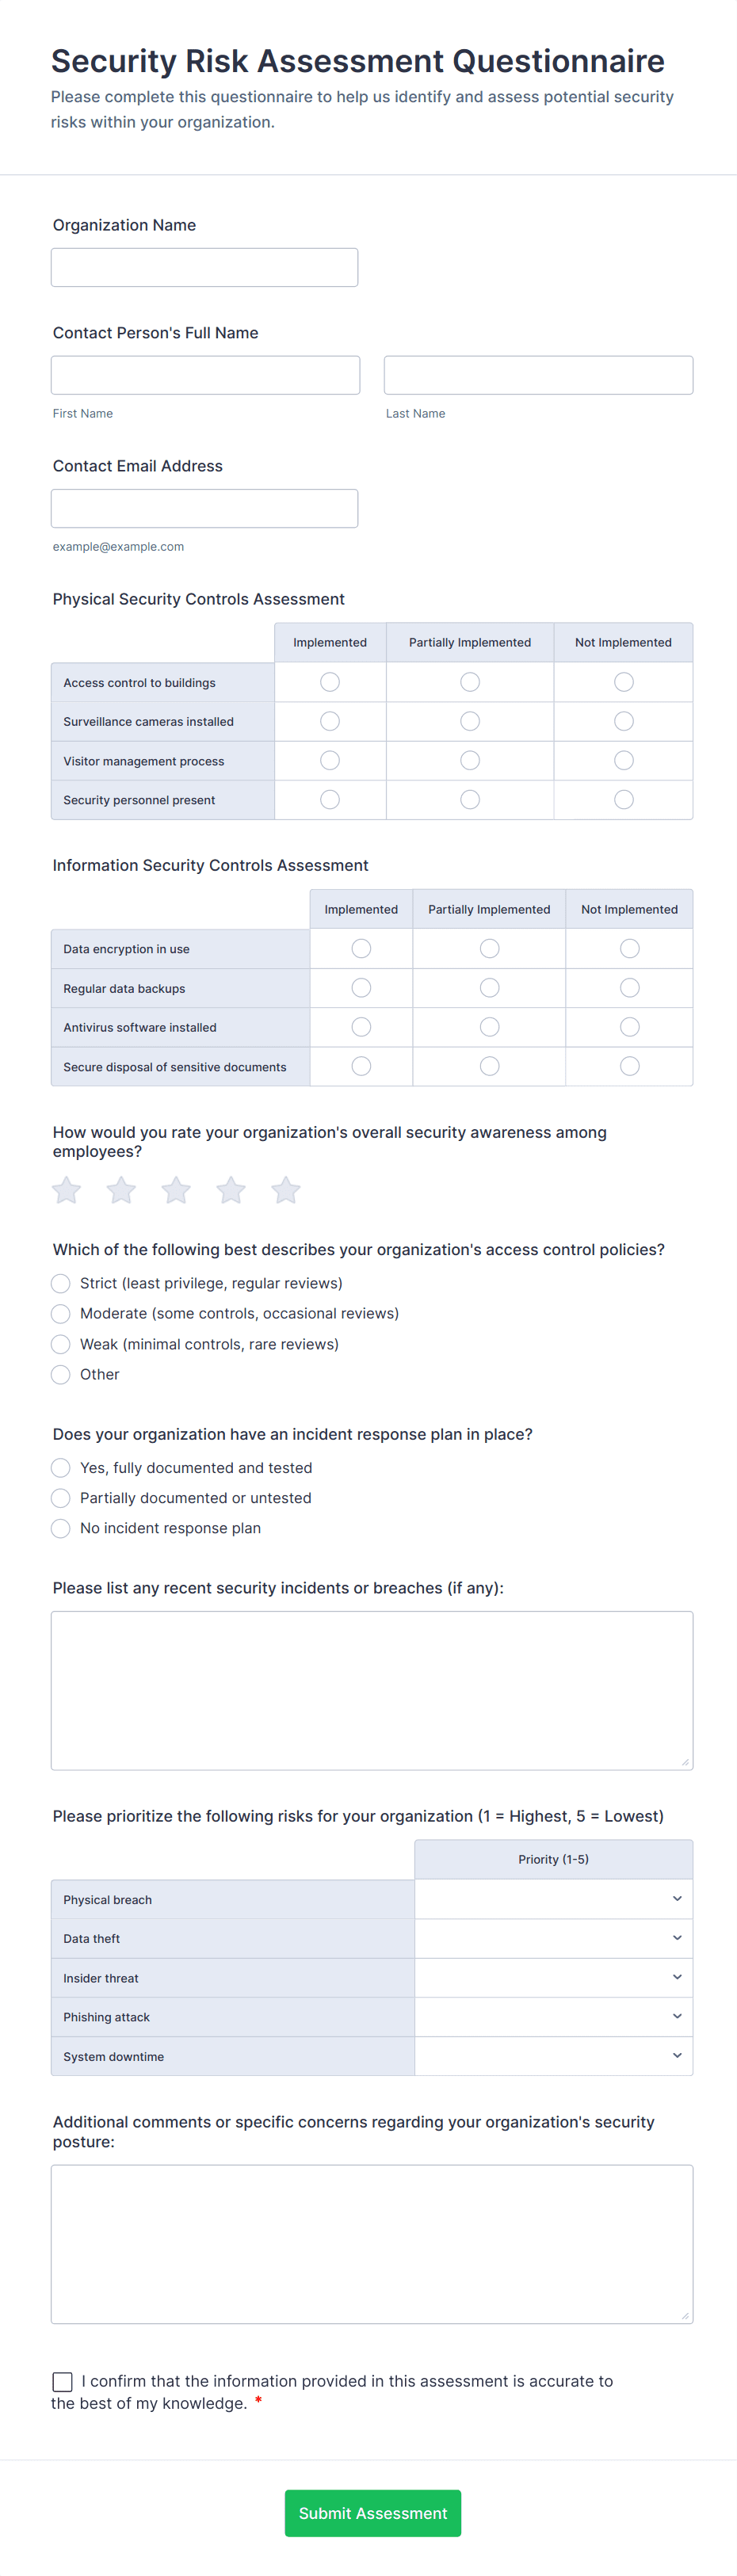Image resolution: width=737 pixels, height=2576 pixels.
Task: Open the System downtime priority dropdown
Action: click(553, 2056)
